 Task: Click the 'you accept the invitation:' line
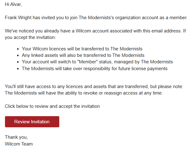coord(30,37)
